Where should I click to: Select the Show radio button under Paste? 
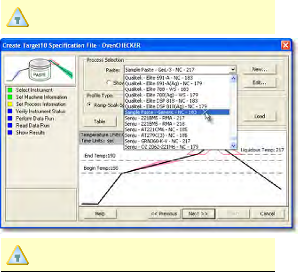pos(108,83)
